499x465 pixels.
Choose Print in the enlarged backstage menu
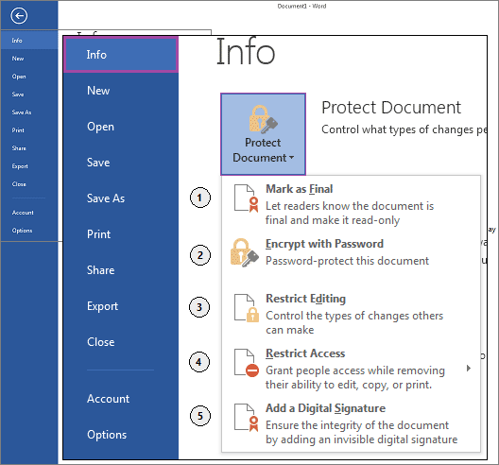[98, 234]
